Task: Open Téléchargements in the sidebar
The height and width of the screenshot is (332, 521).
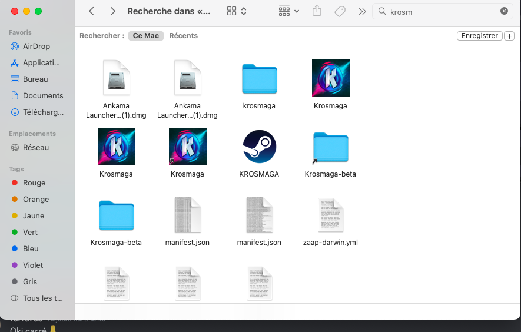Action: point(36,112)
